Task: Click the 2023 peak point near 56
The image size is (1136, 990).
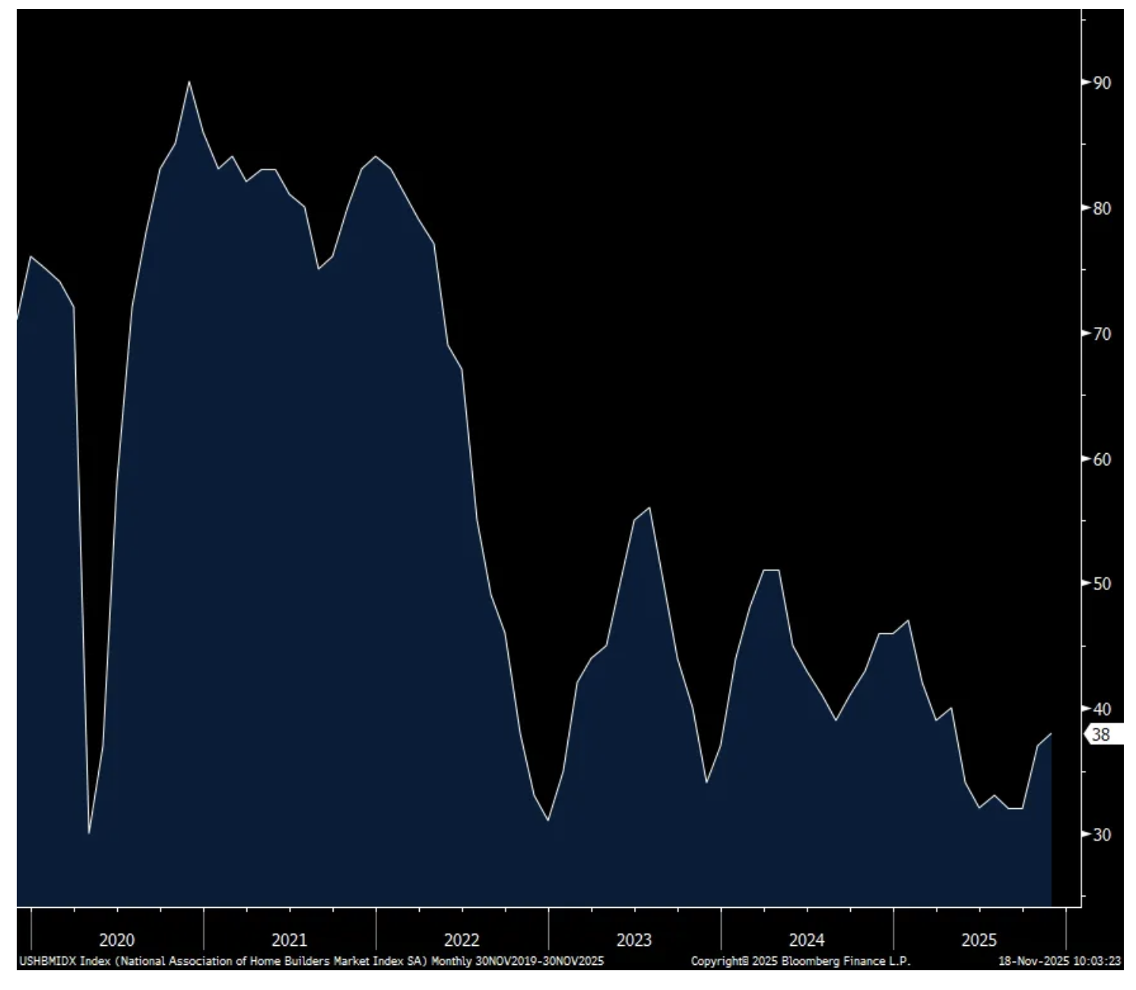Action: 649,508
